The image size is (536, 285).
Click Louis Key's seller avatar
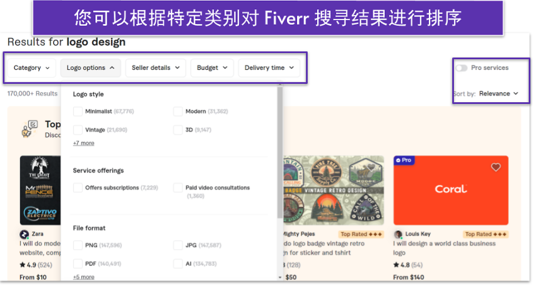pos(398,235)
